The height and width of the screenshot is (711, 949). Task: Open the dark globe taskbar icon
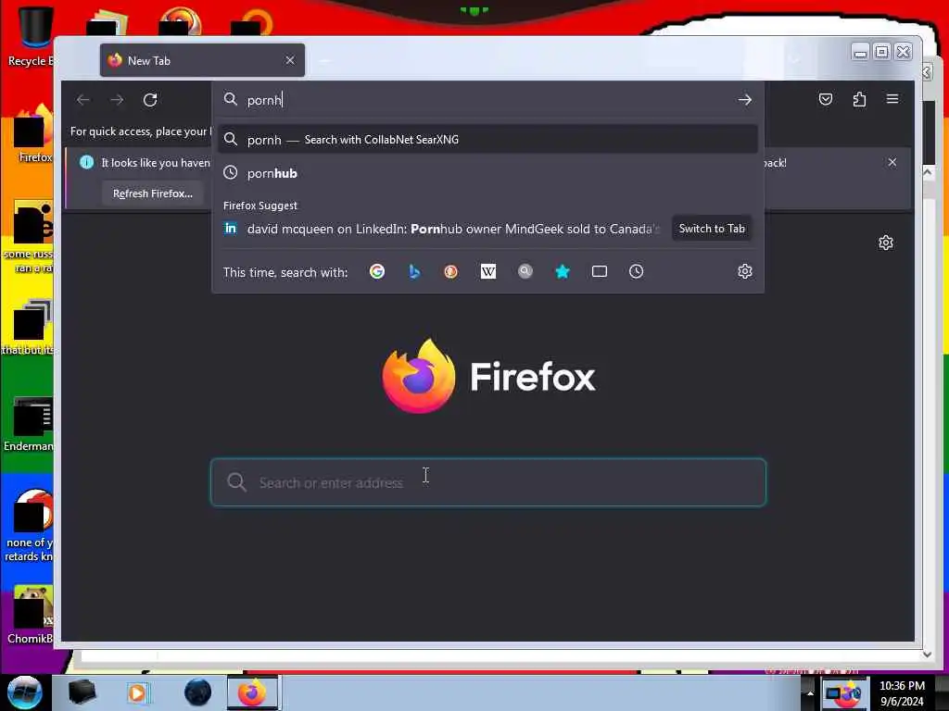198,692
